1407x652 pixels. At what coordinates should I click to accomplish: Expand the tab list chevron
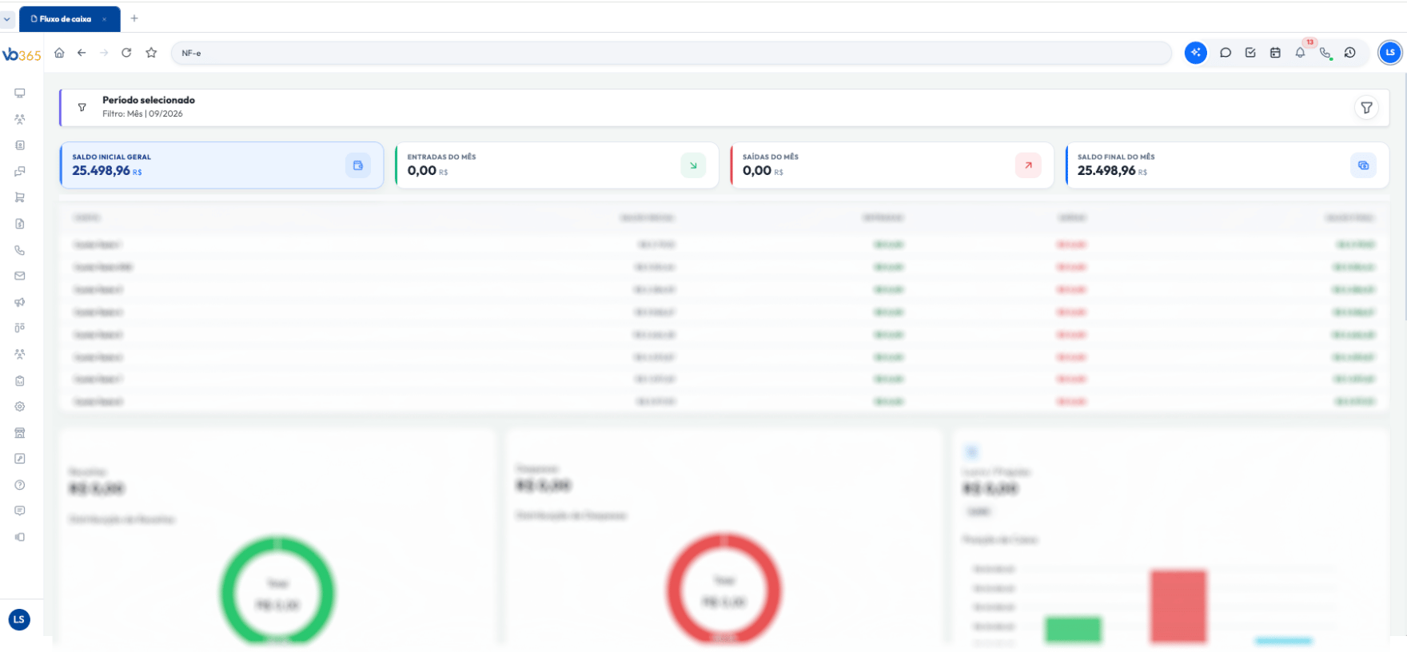pos(7,18)
